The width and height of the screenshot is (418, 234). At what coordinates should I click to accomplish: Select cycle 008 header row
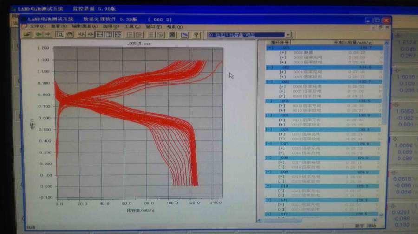323,158
